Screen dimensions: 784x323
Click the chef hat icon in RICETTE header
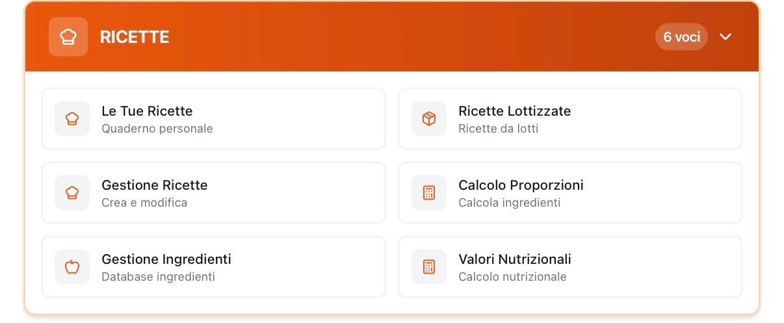coord(68,37)
